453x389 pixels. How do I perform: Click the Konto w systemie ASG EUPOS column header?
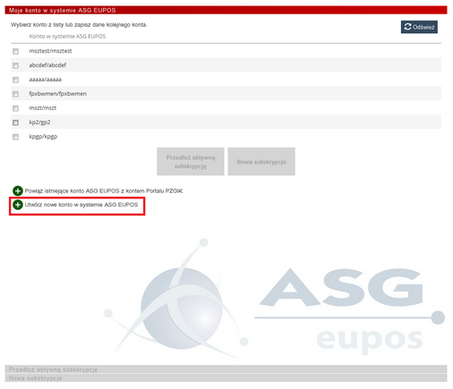point(67,37)
